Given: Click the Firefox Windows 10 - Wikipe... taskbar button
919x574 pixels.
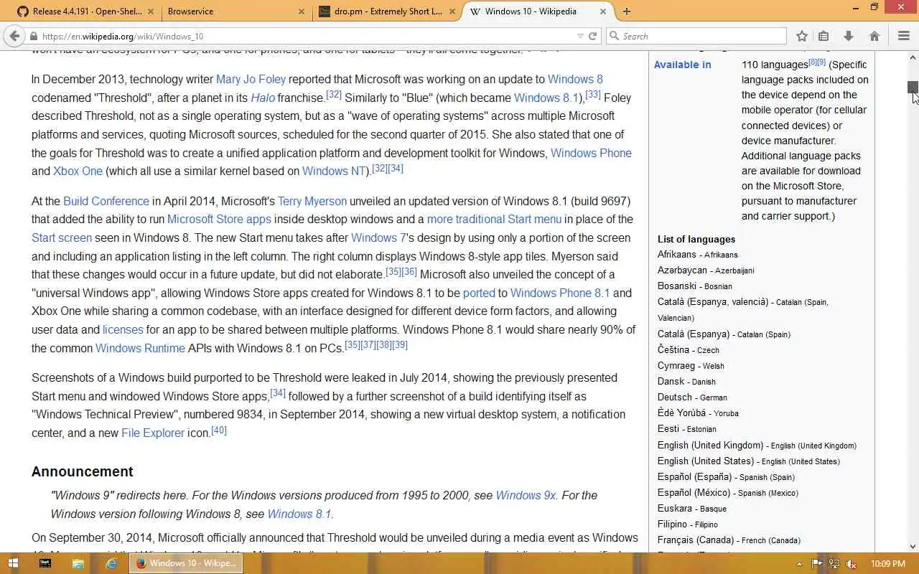Looking at the screenshot, I should click(x=186, y=563).
